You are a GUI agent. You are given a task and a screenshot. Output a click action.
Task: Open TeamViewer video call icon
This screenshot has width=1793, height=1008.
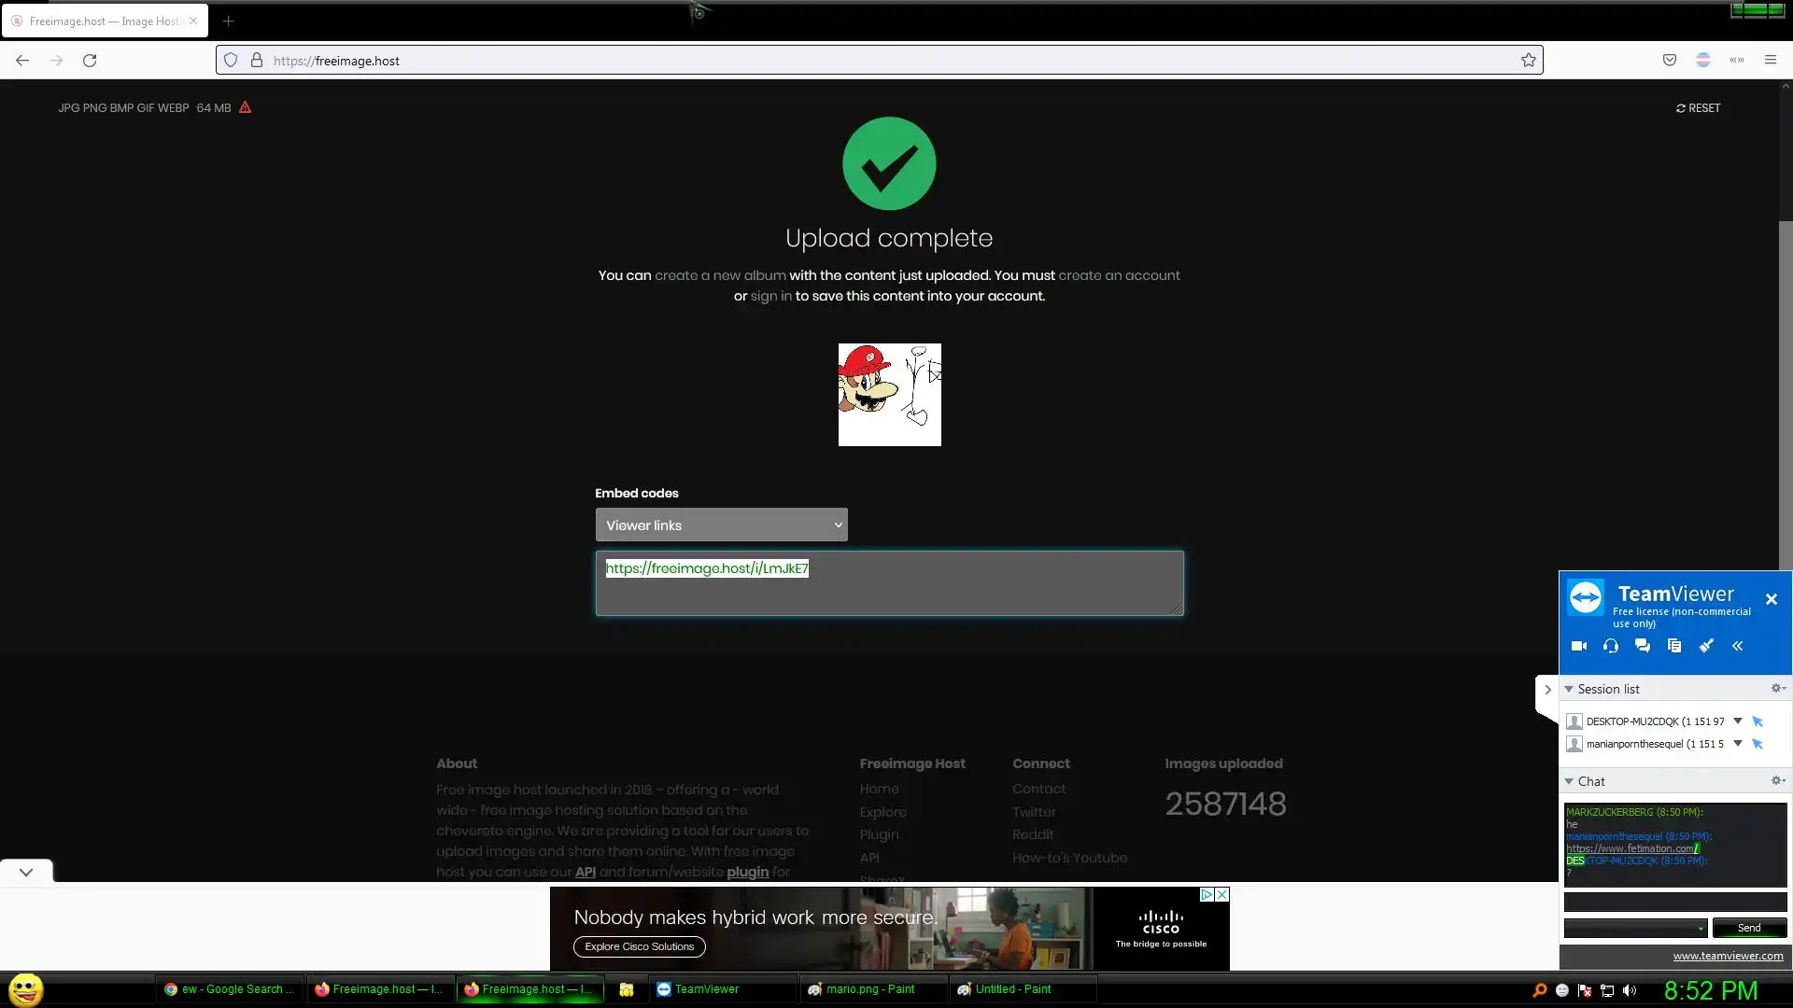pyautogui.click(x=1579, y=646)
